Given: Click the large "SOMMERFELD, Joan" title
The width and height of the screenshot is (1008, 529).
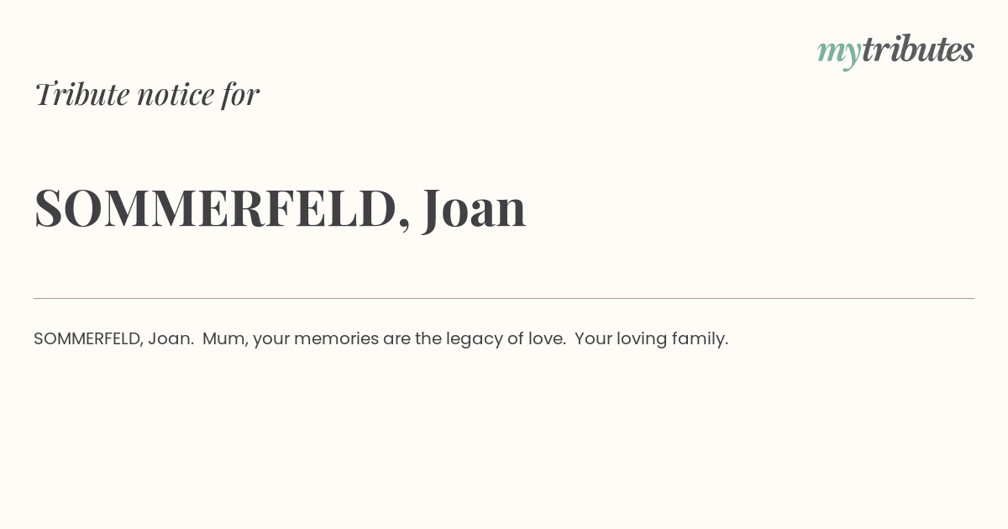Looking at the screenshot, I should pos(280,208).
